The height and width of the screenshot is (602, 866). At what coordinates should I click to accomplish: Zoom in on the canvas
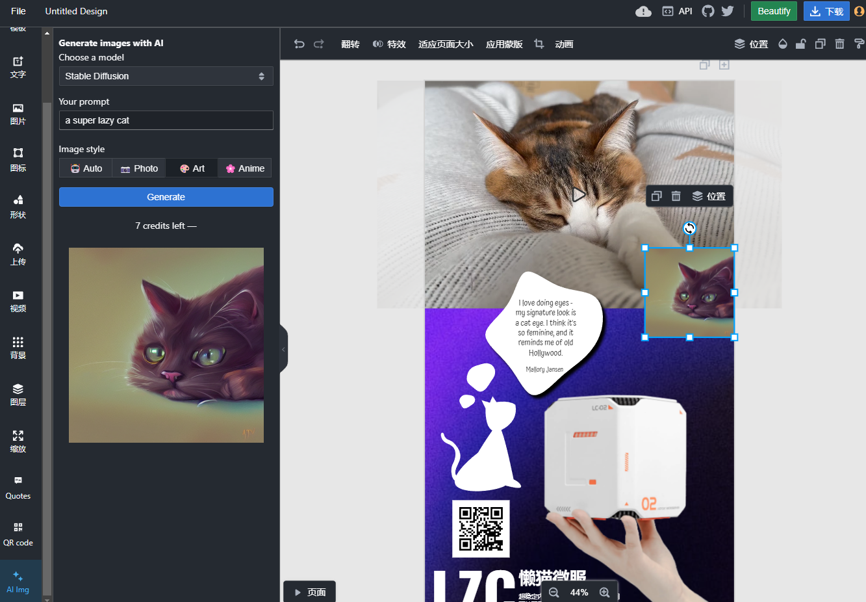point(605,592)
